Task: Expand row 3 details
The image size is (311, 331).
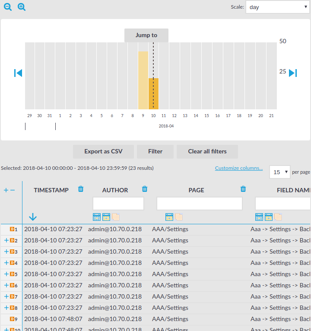Action: pyautogui.click(x=6, y=251)
